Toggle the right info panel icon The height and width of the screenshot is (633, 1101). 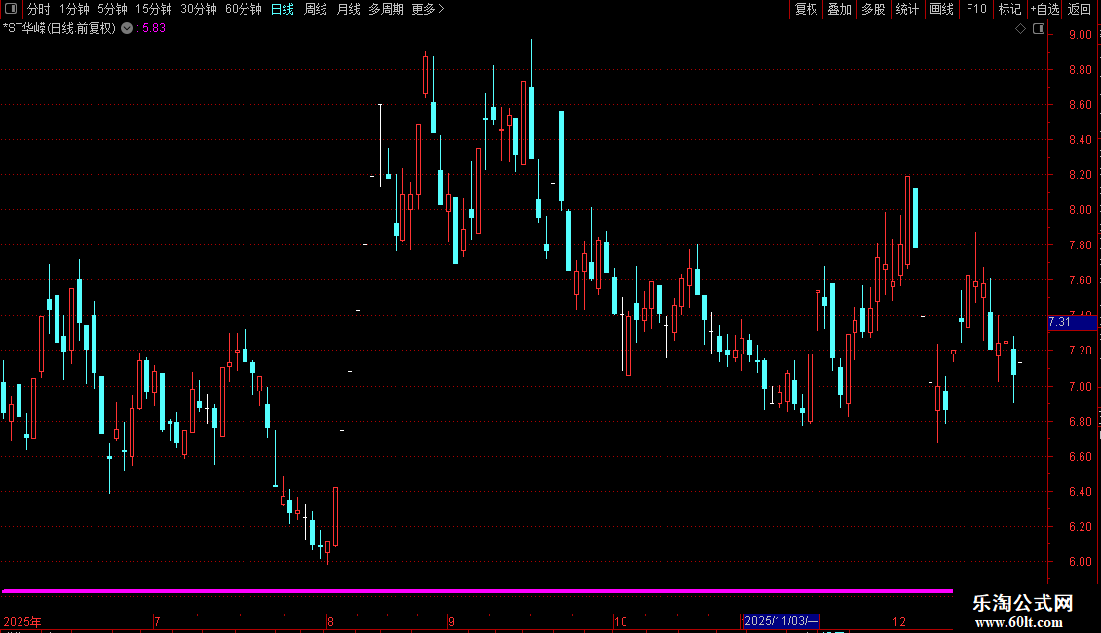click(x=1039, y=29)
